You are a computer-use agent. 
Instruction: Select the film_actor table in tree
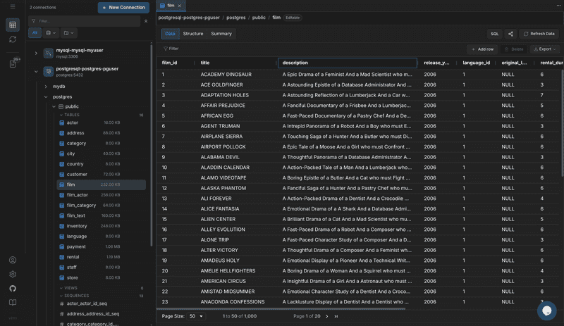(102, 195)
